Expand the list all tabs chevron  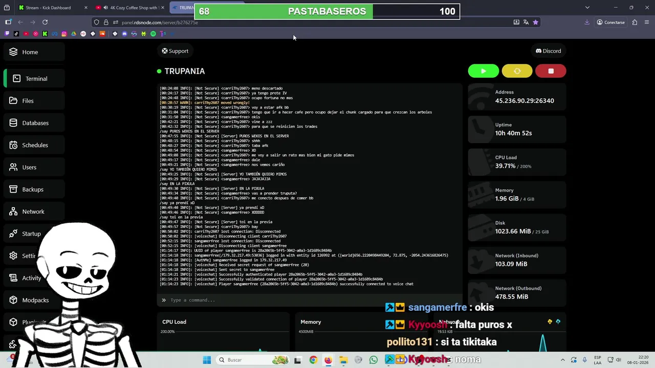(587, 8)
